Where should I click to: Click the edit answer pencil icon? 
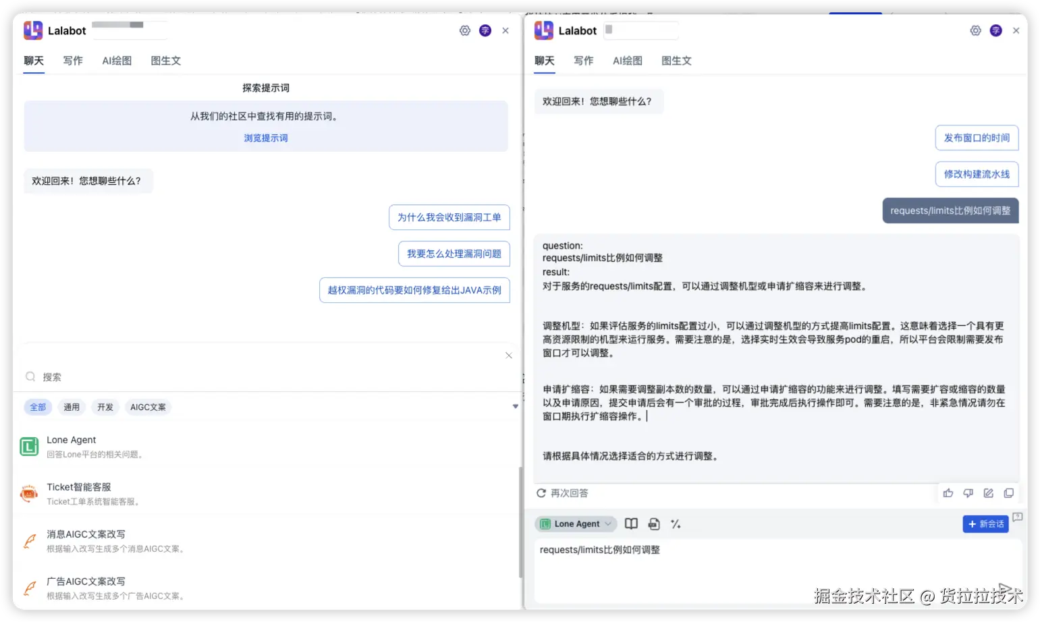click(989, 493)
